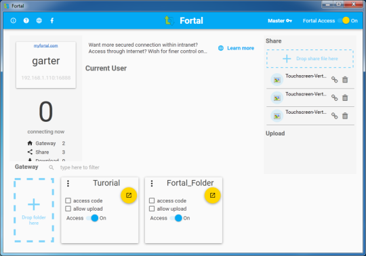Click the globe icon beside Learn more

221,48
